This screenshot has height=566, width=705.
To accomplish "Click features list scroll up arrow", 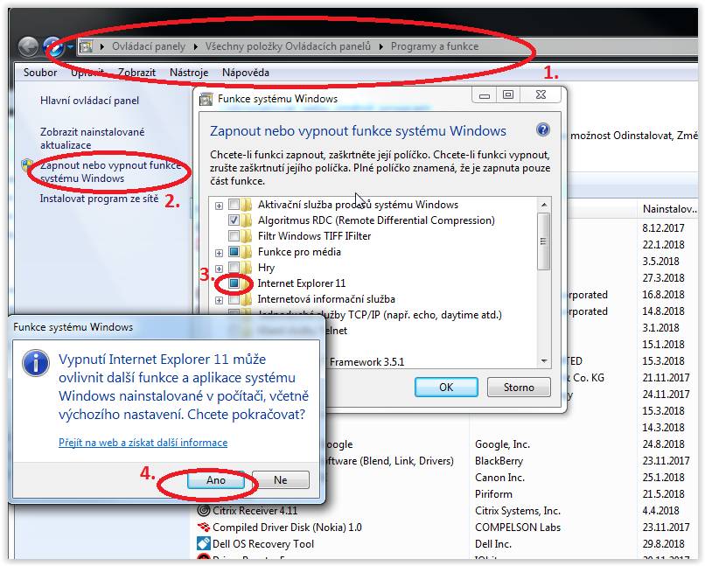I will click(543, 205).
